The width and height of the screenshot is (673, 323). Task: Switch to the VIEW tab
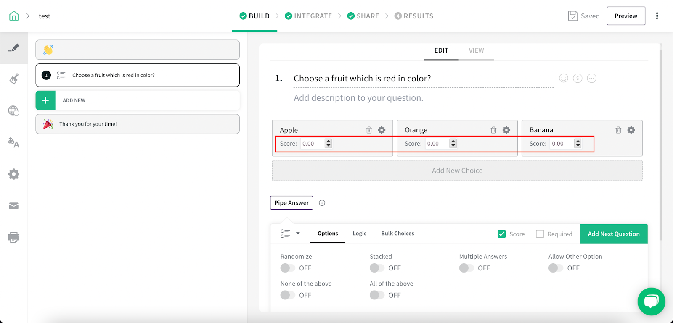[x=476, y=50]
